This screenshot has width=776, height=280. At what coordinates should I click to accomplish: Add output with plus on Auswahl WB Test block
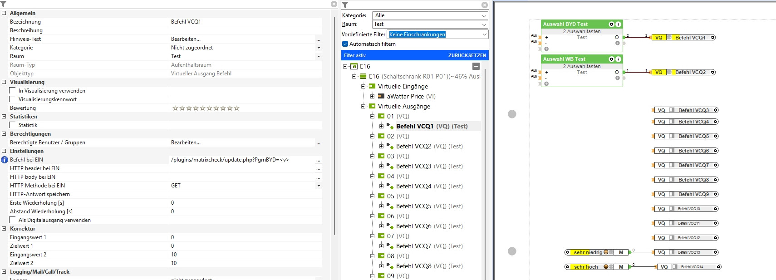618,78
